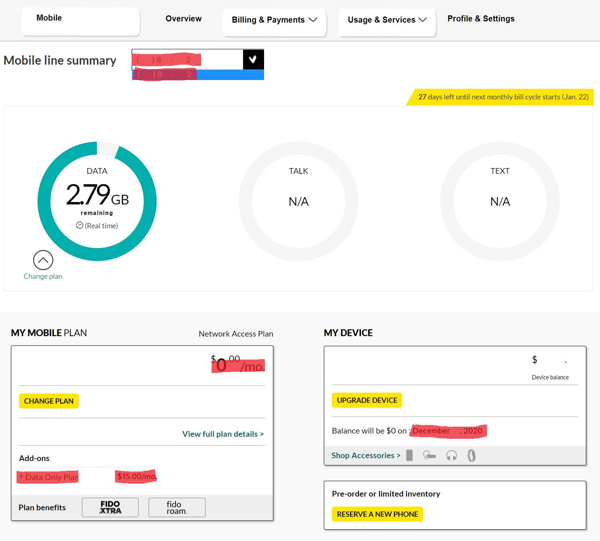
Task: Open Profile & Settings
Action: pos(481,18)
